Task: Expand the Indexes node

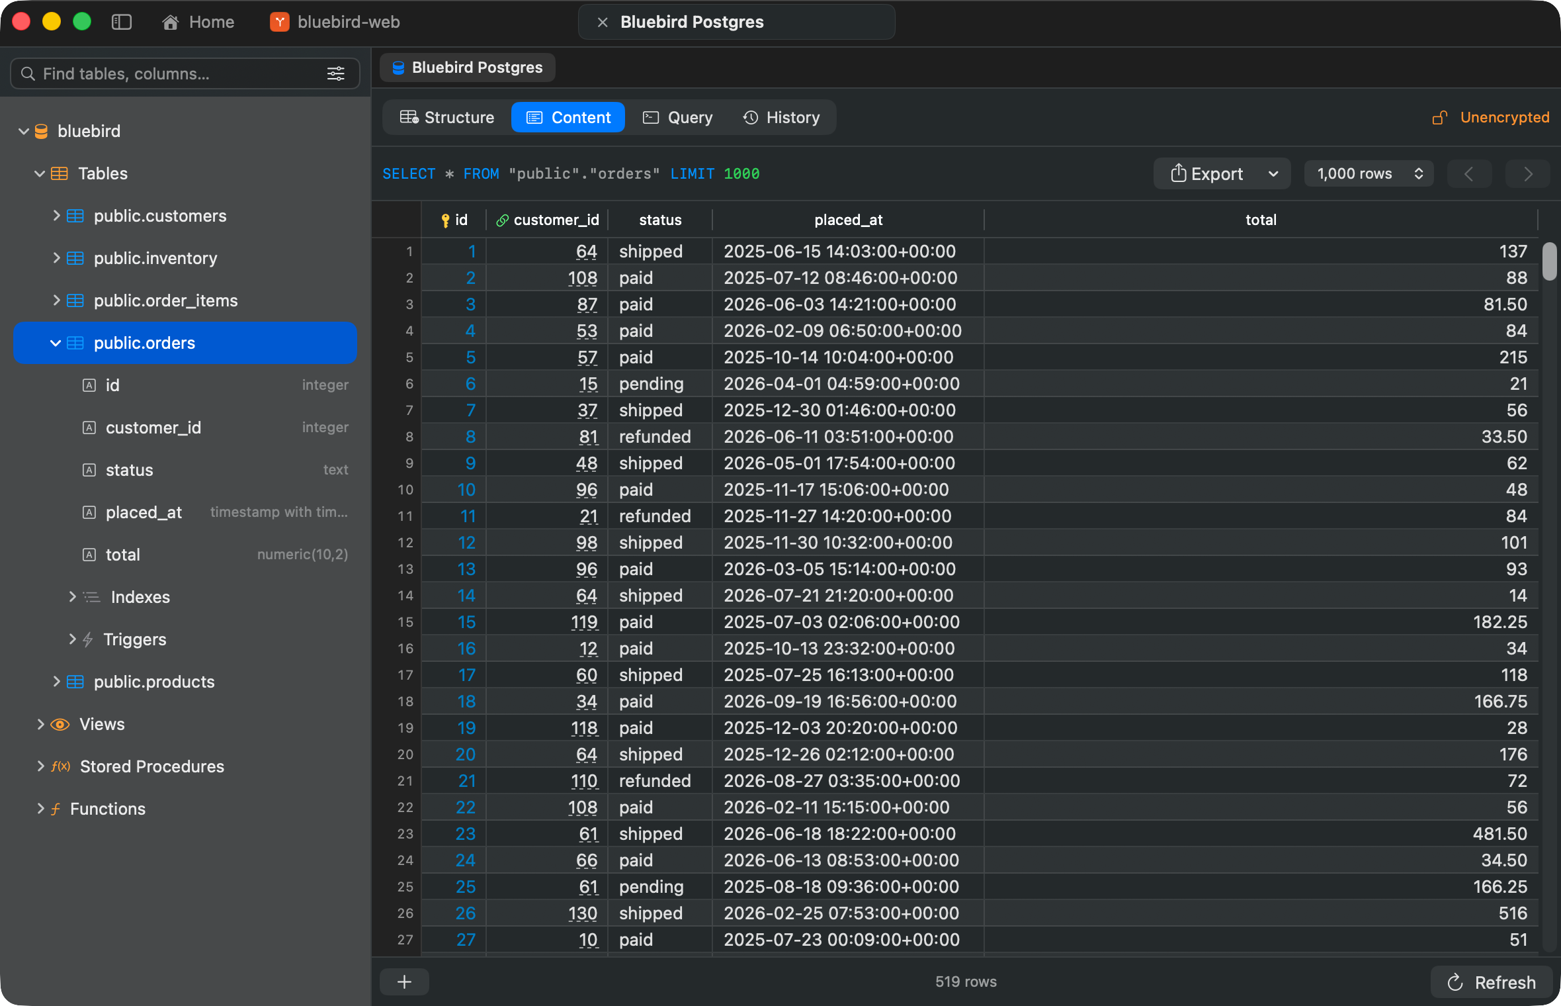Action: pyautogui.click(x=73, y=597)
